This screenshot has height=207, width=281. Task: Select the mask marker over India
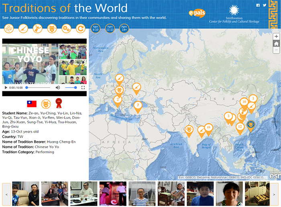[x=189, y=130]
